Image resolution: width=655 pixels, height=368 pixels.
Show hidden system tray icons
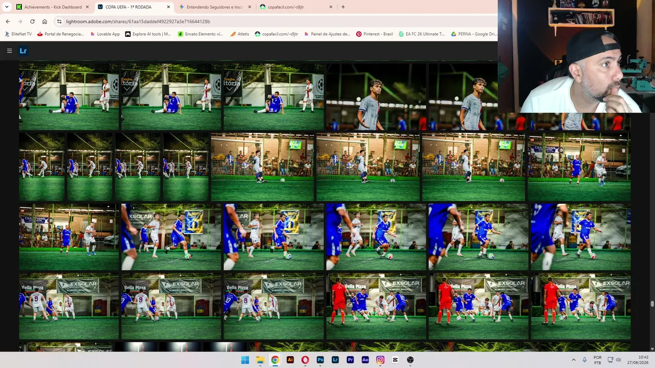[x=573, y=360]
